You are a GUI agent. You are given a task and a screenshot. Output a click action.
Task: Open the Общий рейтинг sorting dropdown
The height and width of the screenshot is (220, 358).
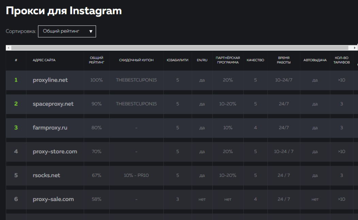pyautogui.click(x=67, y=31)
